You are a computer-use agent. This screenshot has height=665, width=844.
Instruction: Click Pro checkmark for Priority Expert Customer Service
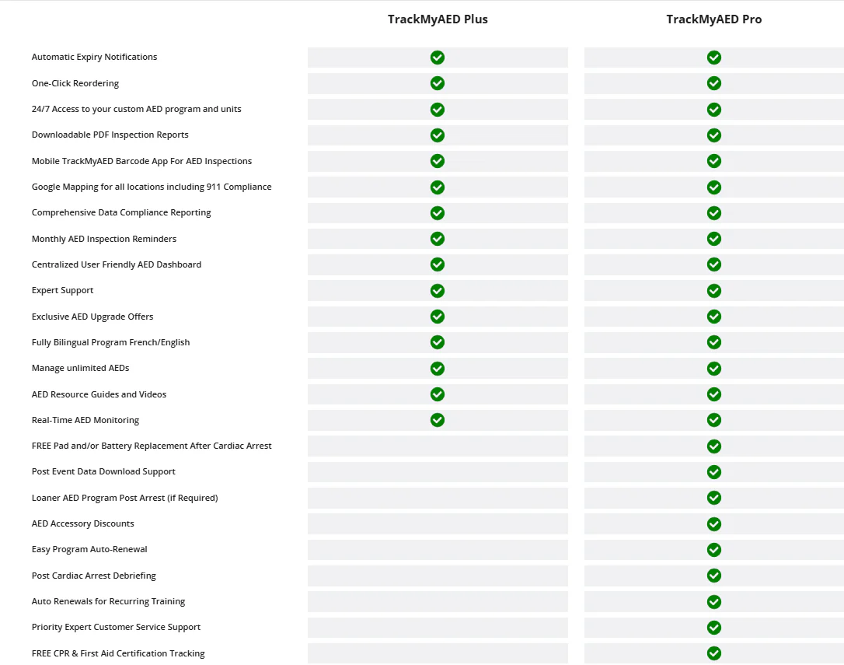[713, 627]
